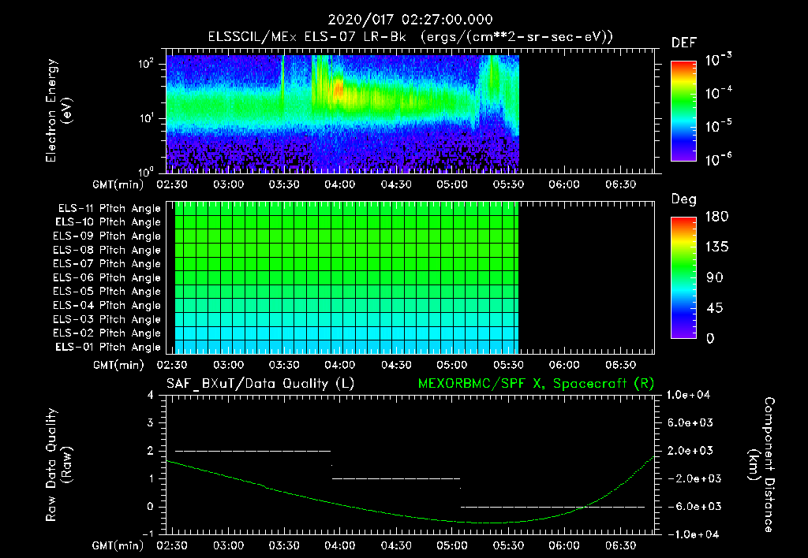808x558 pixels.
Task: Click GMT(min) label under the pitch angle panel
Action: [x=118, y=366]
